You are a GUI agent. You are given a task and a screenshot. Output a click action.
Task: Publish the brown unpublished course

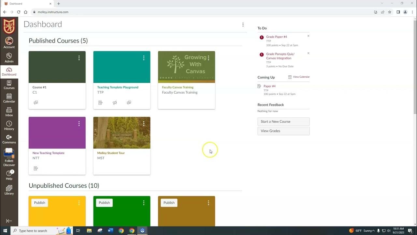[169, 203]
